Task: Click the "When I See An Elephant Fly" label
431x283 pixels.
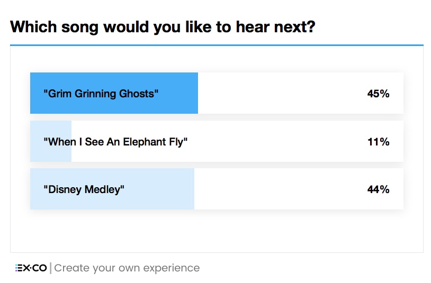Action: point(115,142)
